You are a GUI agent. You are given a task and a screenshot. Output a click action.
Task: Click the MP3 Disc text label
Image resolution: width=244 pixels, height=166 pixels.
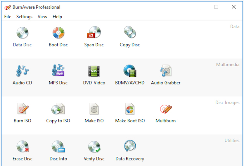pos(58,83)
